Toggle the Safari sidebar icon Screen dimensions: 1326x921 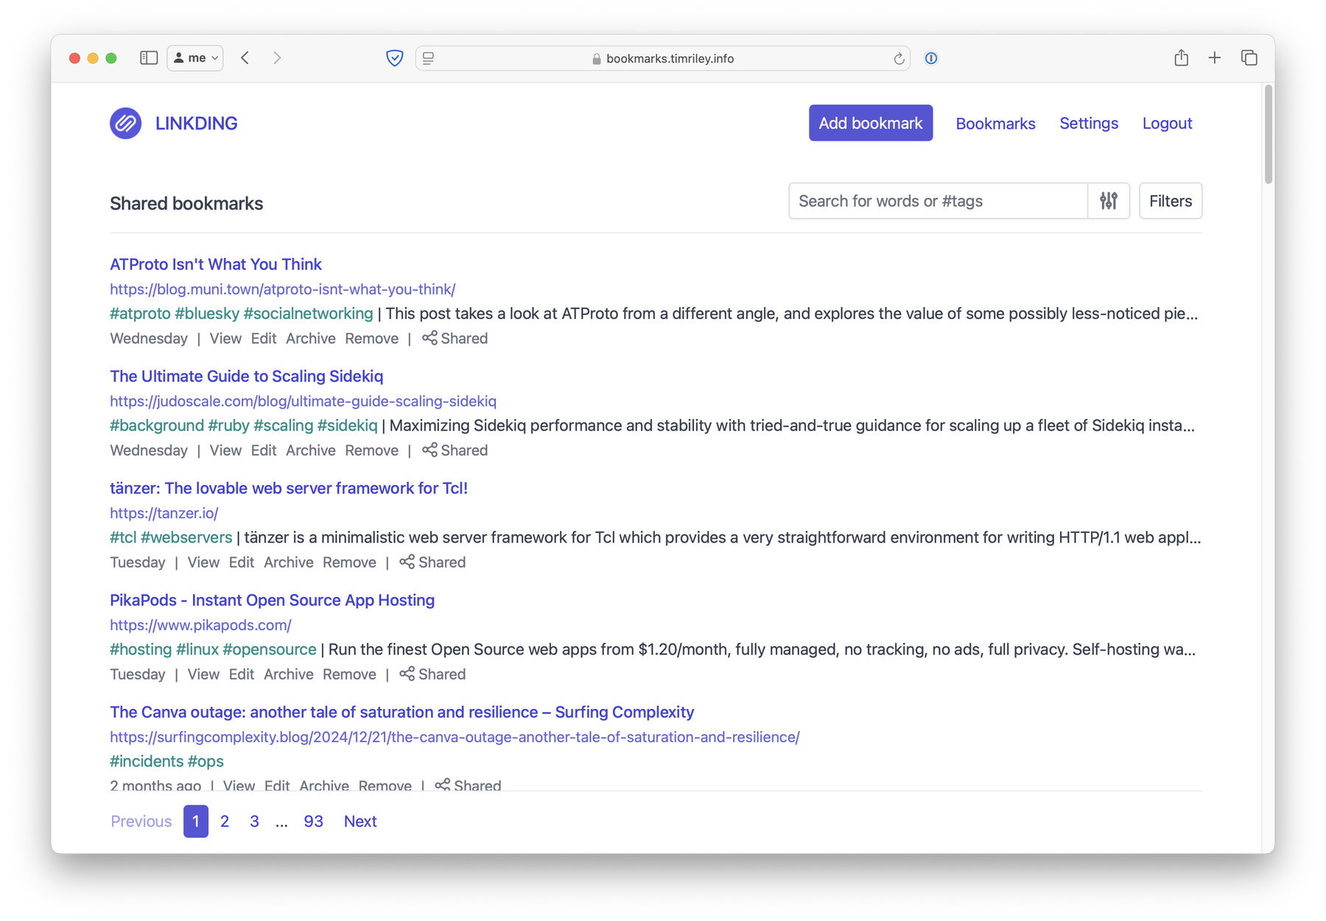149,57
